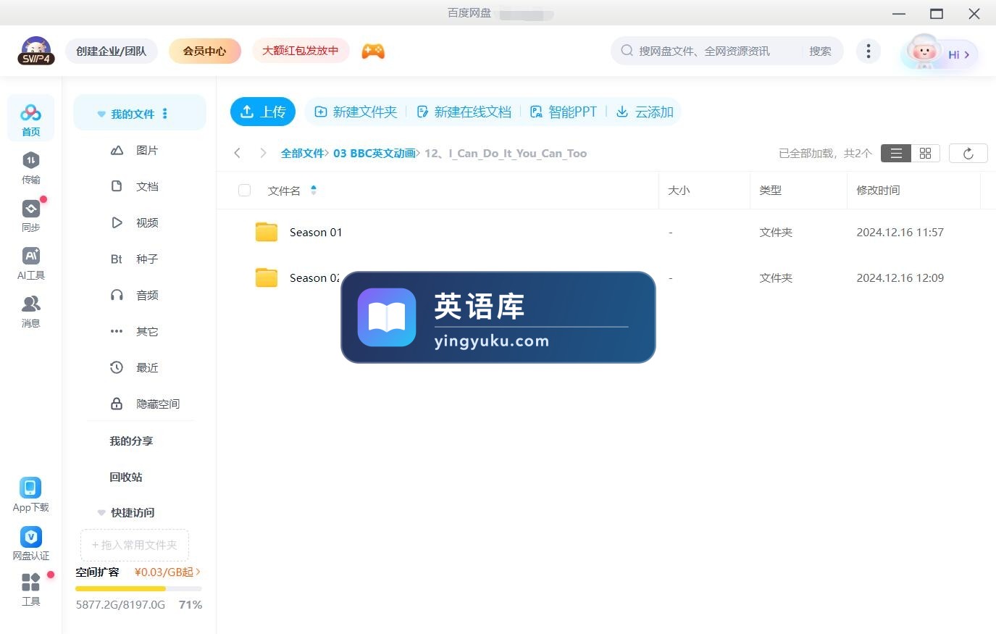Collapse the 我的文件 tree section
The image size is (996, 634).
pos(101,114)
